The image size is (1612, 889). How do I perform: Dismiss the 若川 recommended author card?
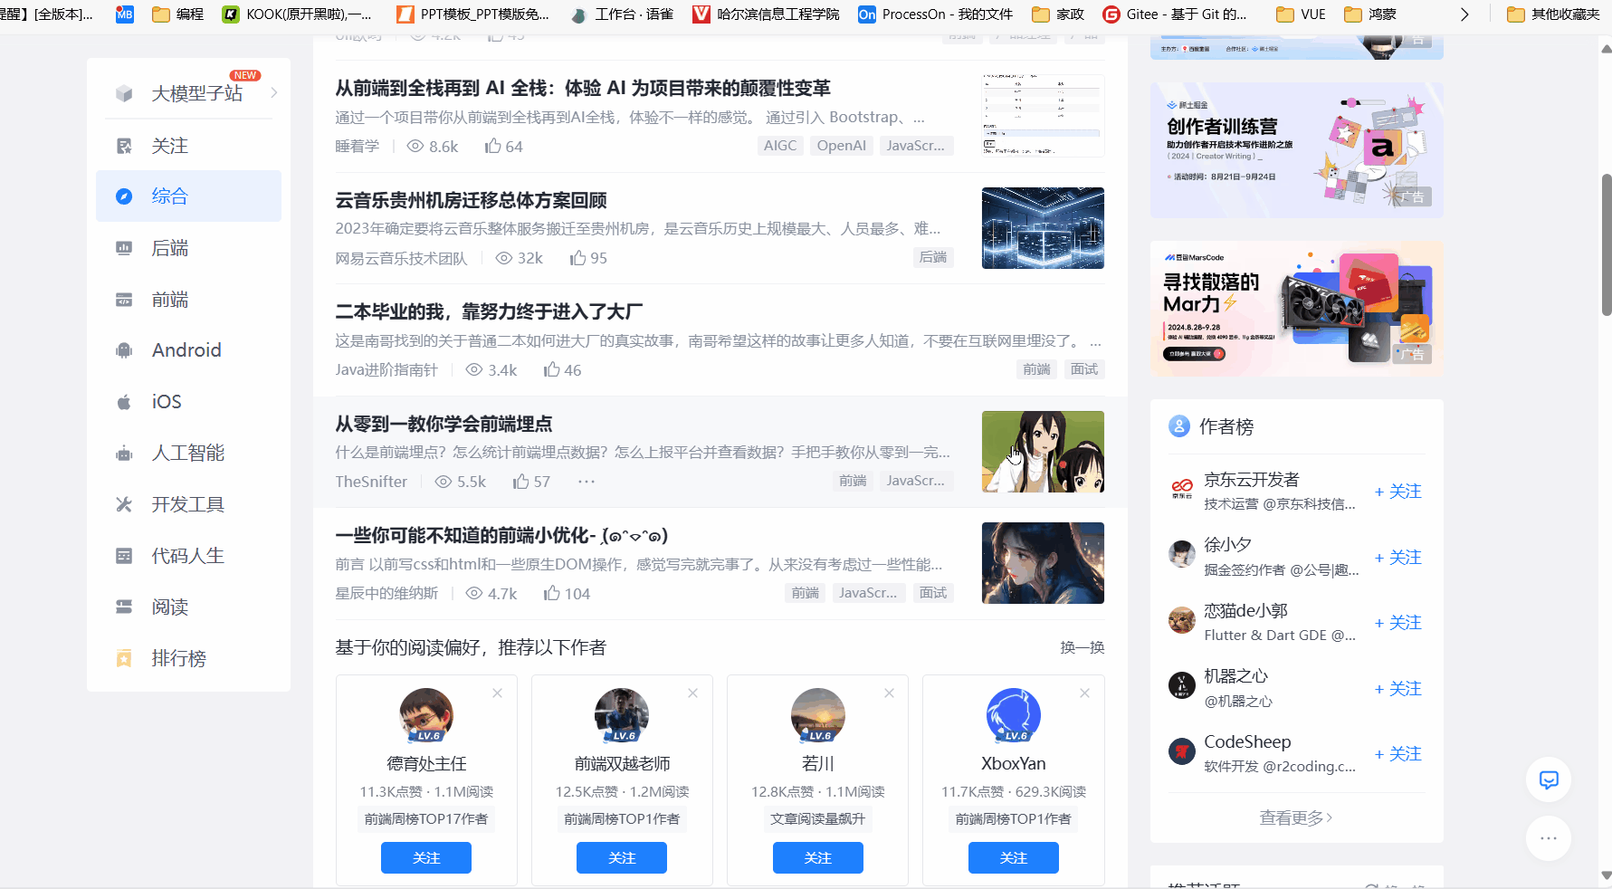coord(889,693)
